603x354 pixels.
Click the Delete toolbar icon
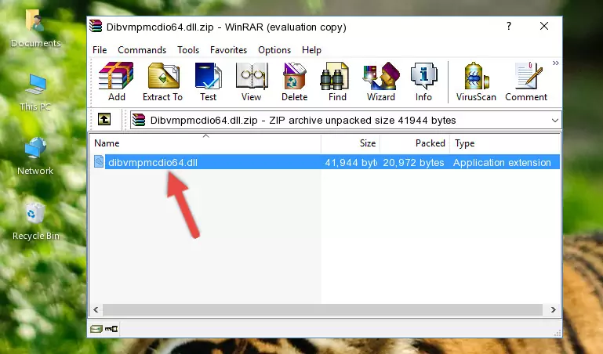click(x=295, y=81)
